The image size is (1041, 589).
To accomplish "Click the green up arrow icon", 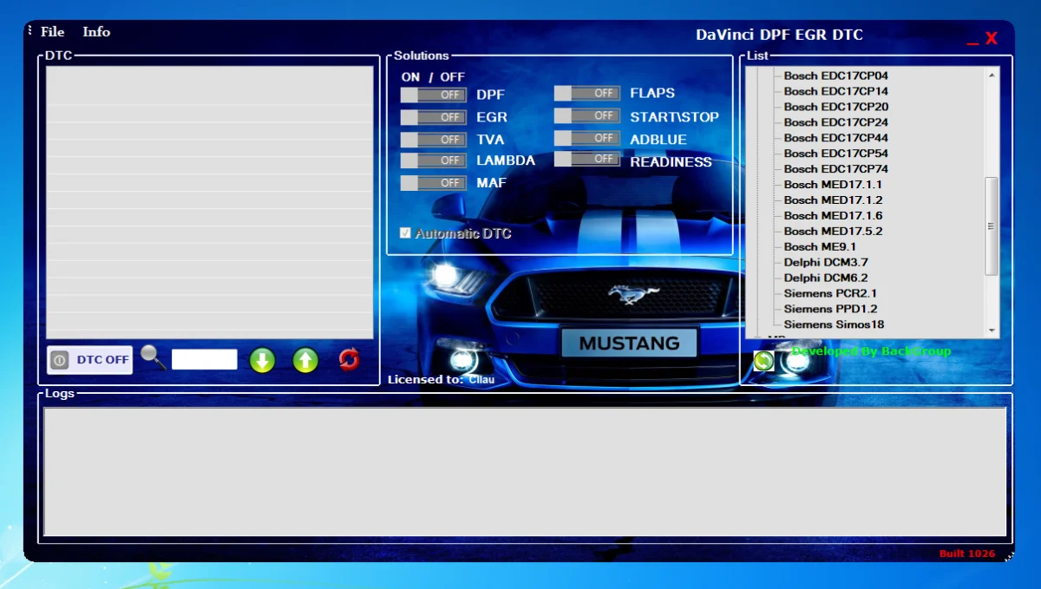I will pos(305,360).
